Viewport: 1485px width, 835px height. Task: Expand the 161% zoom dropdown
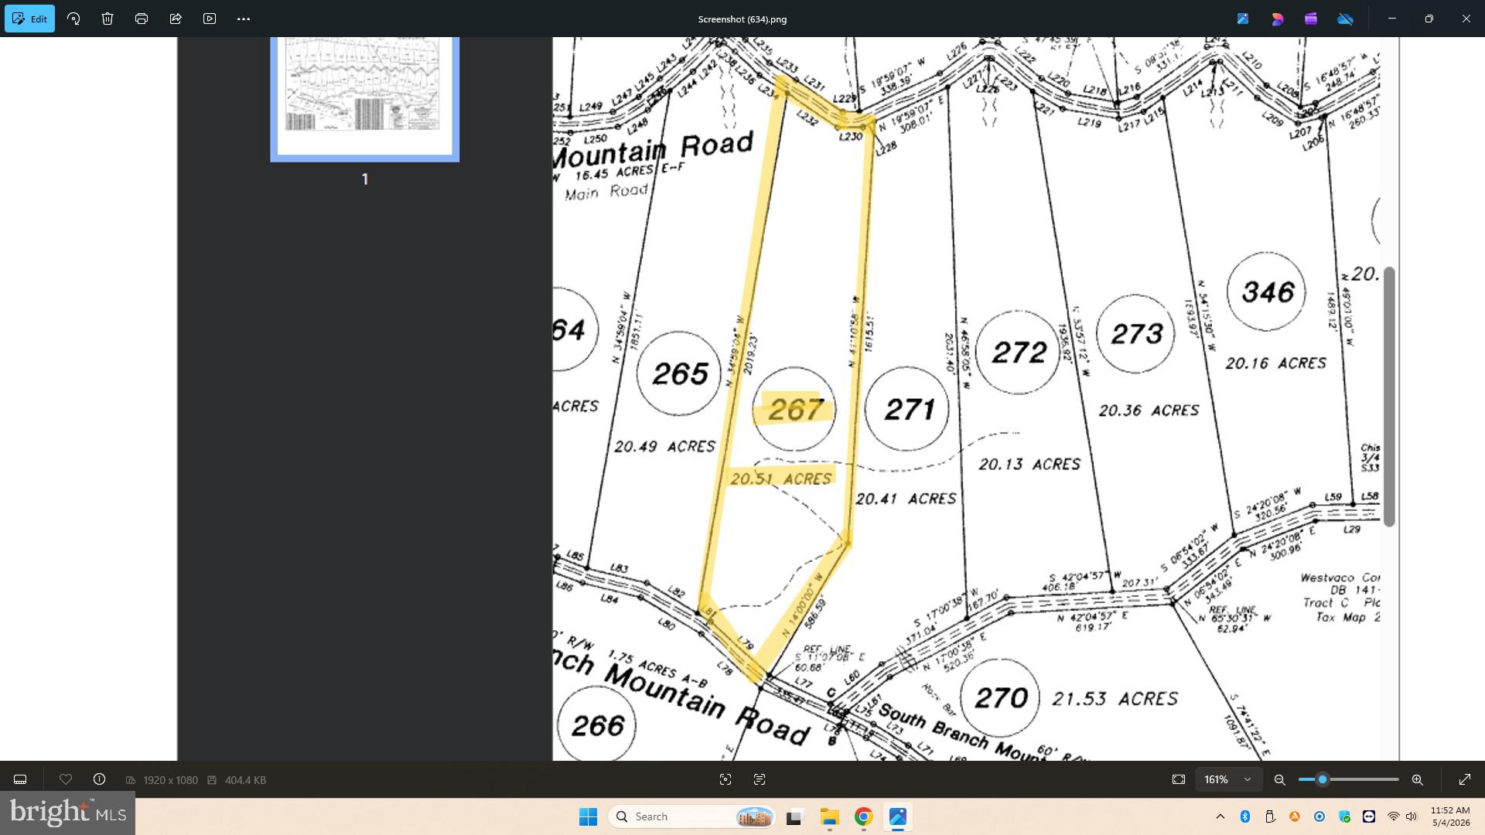point(1229,779)
